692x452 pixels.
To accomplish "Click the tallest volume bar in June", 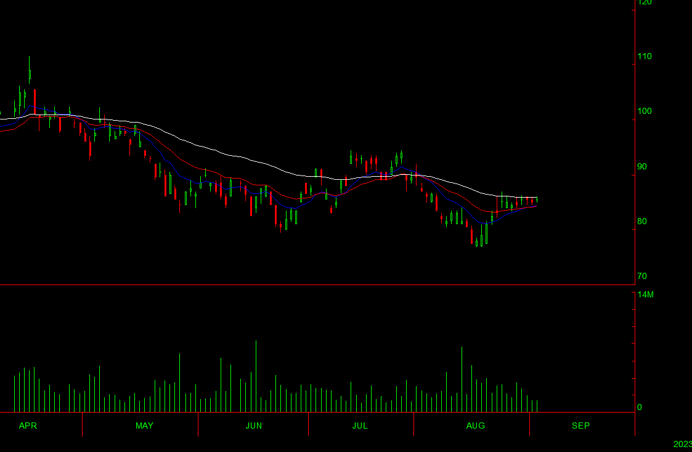I will 256,376.
